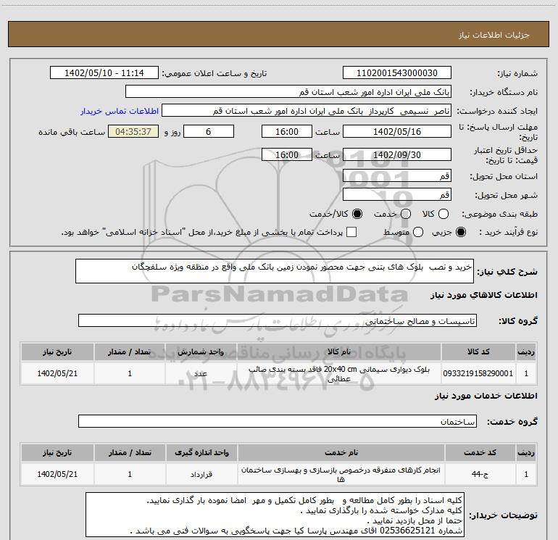558x540 pixels.
Task: Choose the جزیی purchase type radio
Action: click(461, 232)
